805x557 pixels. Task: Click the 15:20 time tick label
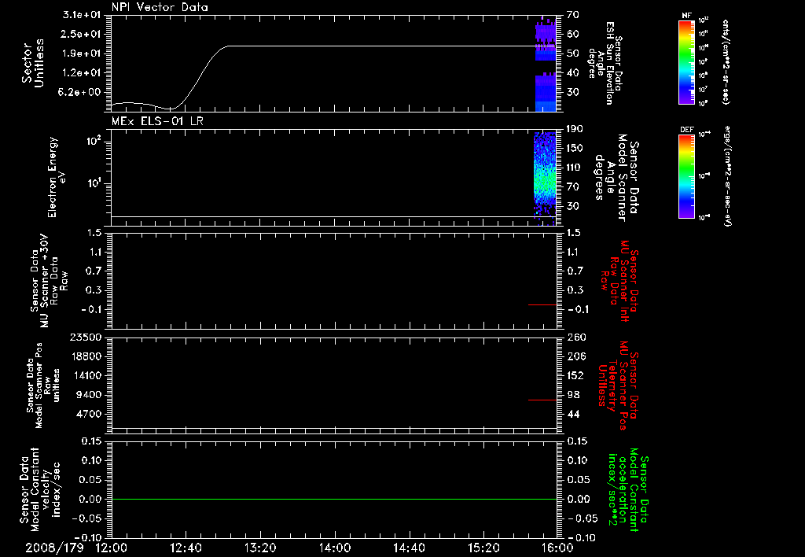point(483,548)
